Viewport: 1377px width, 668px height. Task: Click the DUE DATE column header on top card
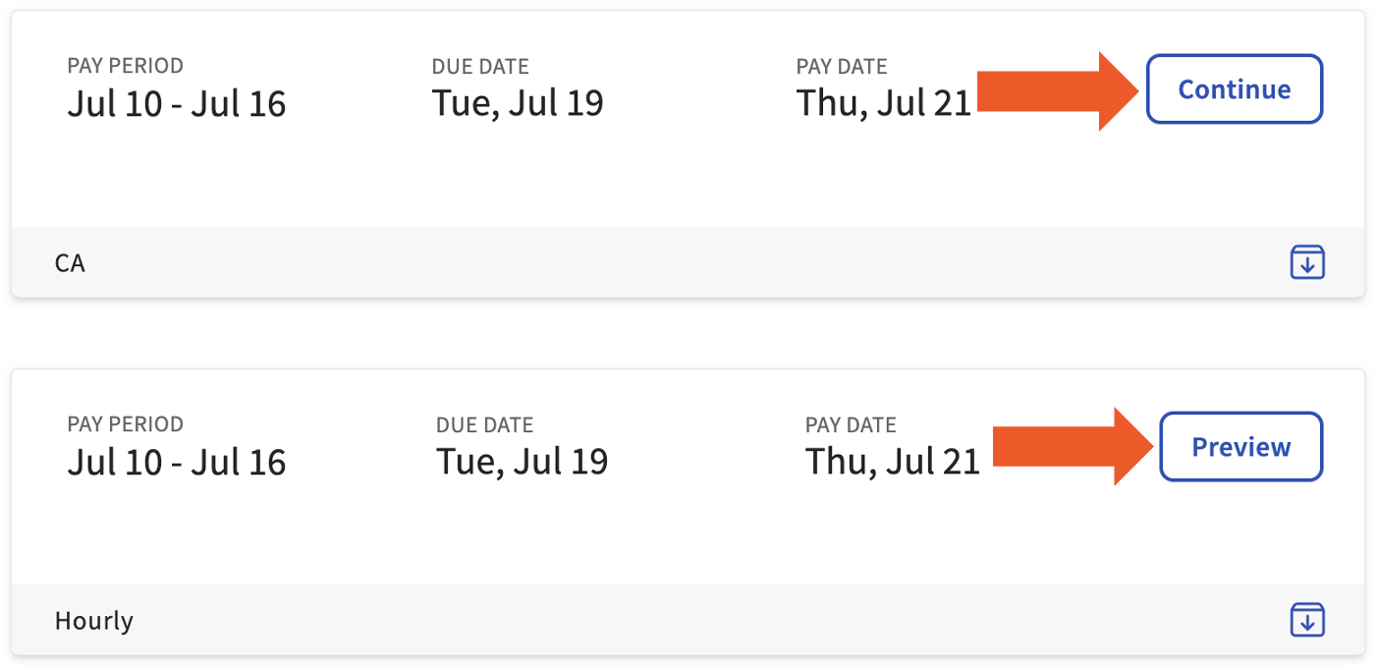tap(480, 66)
